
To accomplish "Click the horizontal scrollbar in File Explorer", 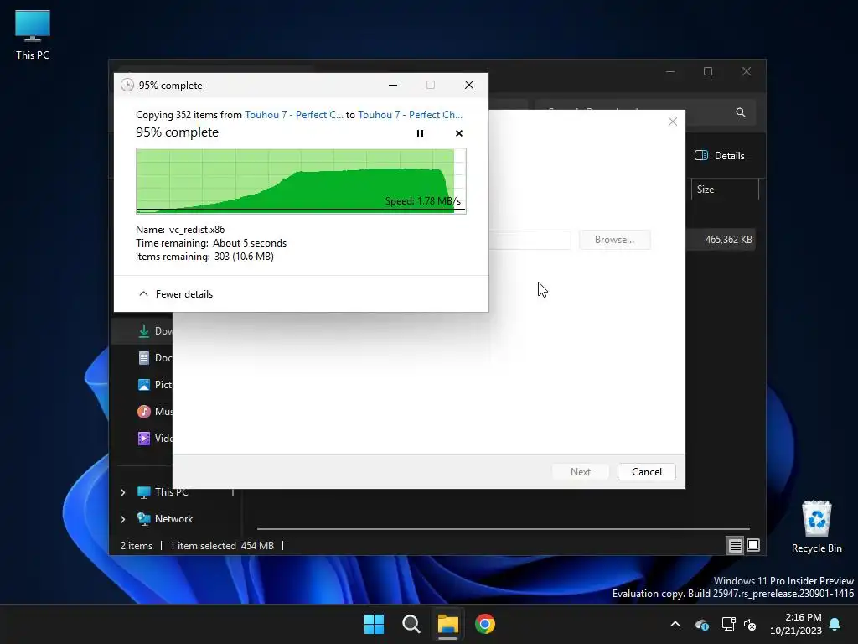I will point(504,529).
